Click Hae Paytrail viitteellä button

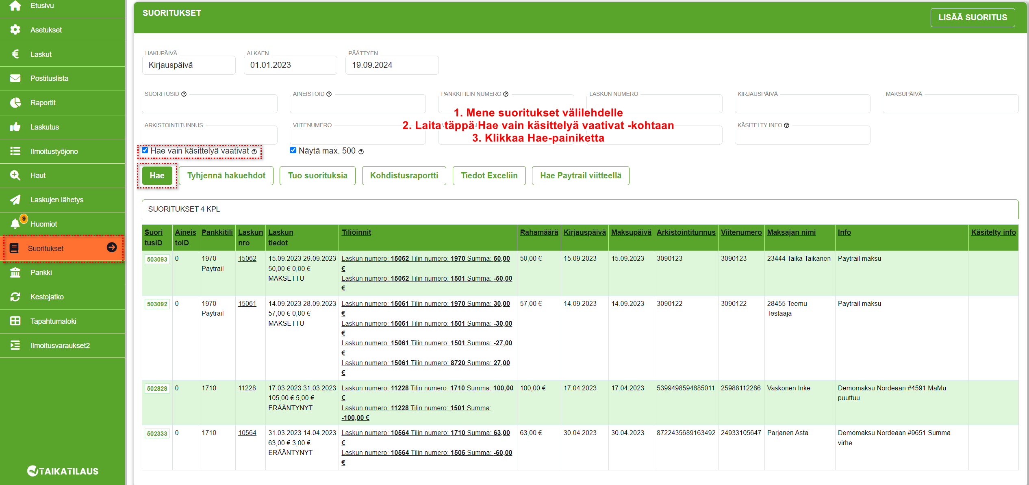(x=581, y=175)
